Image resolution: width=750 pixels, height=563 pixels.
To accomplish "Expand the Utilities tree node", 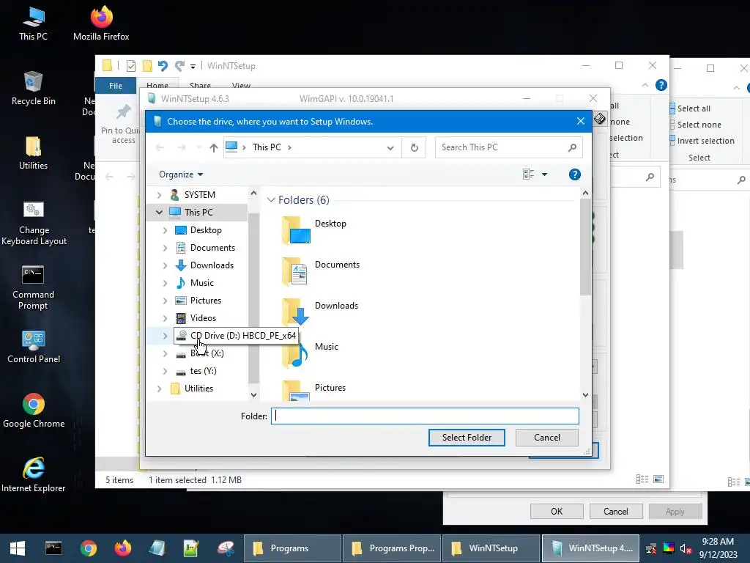I will click(159, 389).
